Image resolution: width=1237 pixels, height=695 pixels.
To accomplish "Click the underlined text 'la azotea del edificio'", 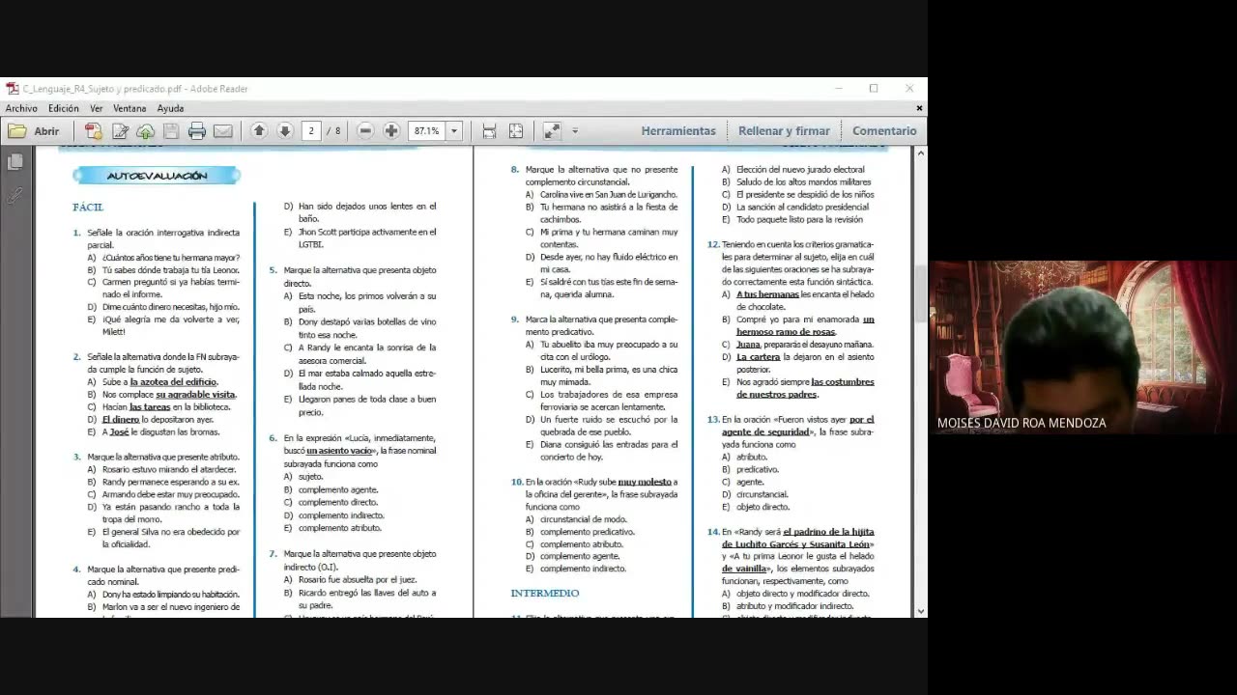I will pyautogui.click(x=174, y=382).
